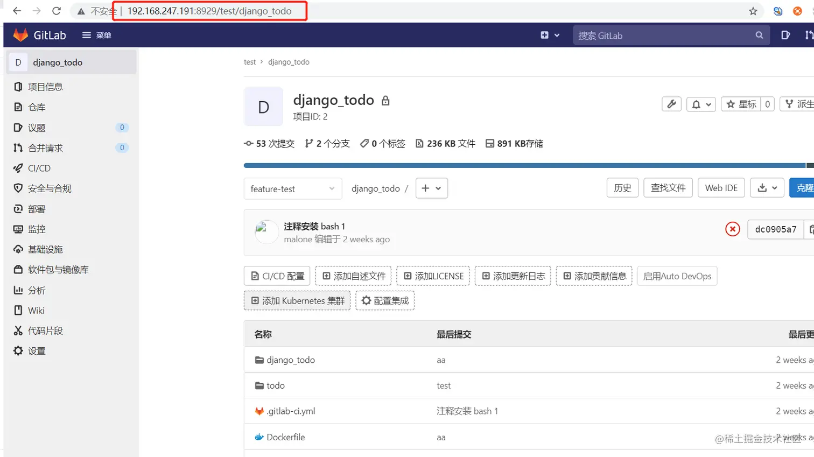Open the 53 次提交 commits link
This screenshot has width=814, height=457.
pyautogui.click(x=269, y=144)
